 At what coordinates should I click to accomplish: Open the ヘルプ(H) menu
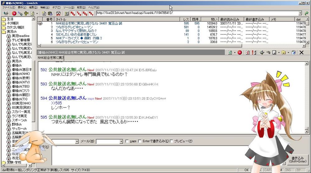[94, 7]
